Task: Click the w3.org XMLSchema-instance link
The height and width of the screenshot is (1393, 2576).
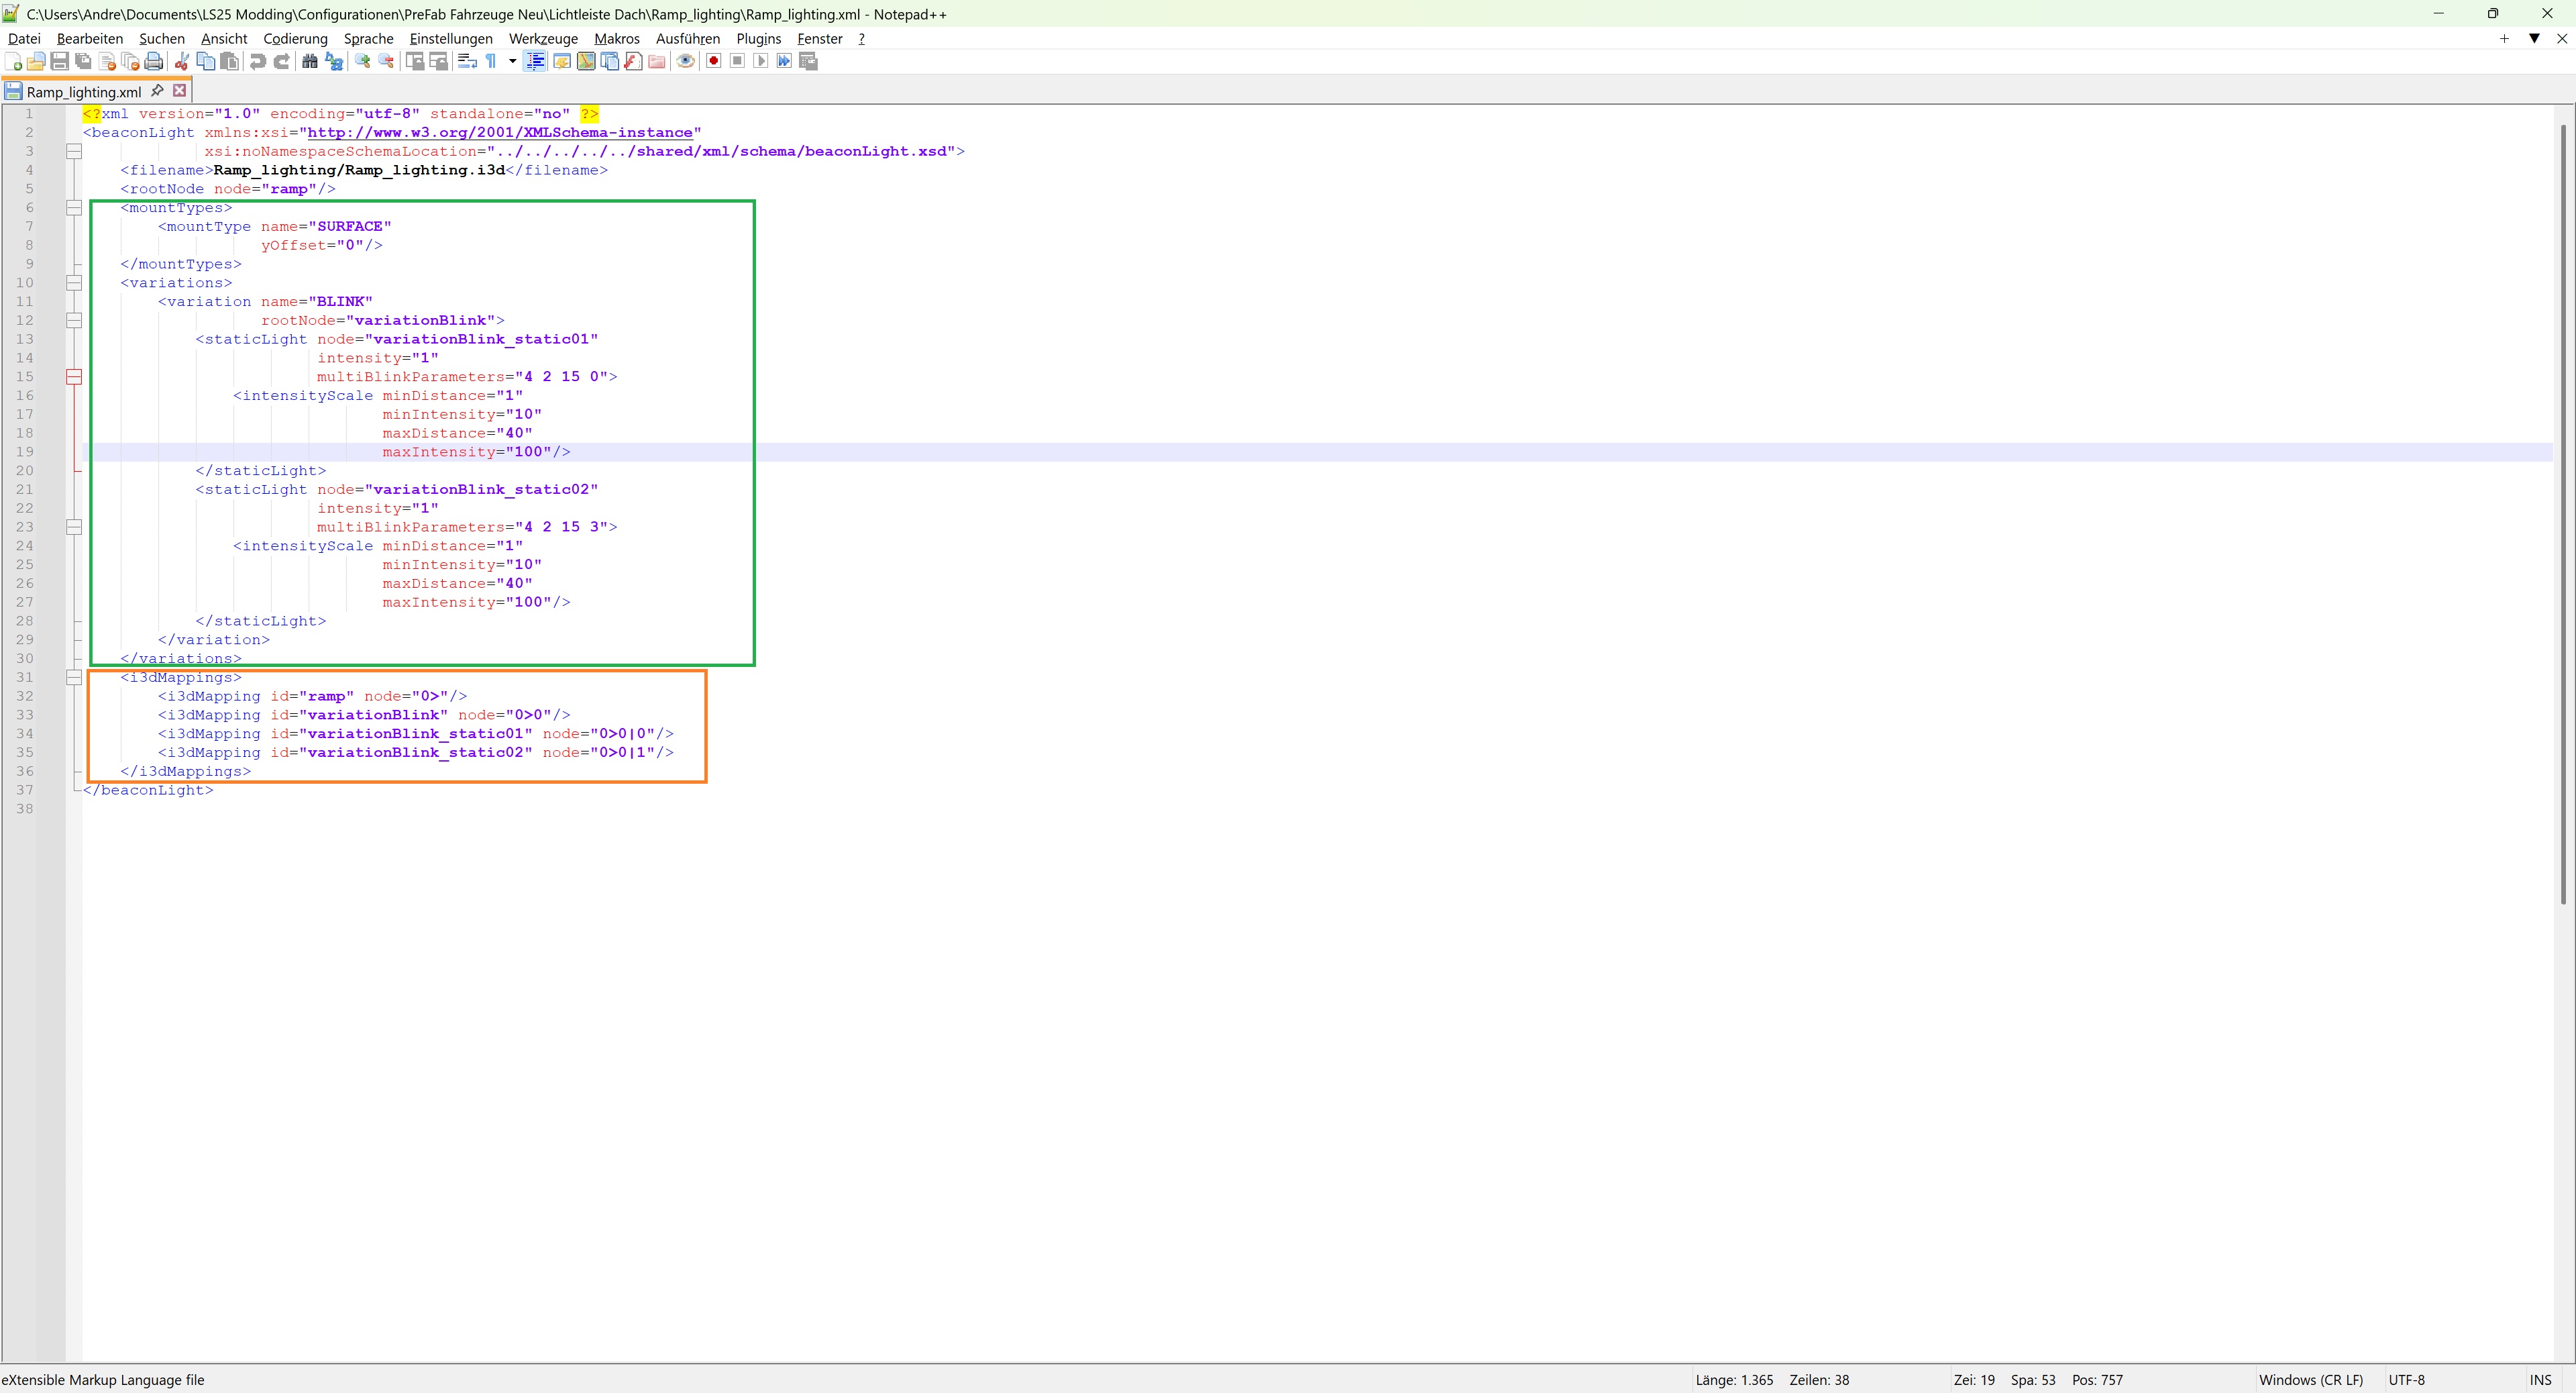Action: coord(500,132)
